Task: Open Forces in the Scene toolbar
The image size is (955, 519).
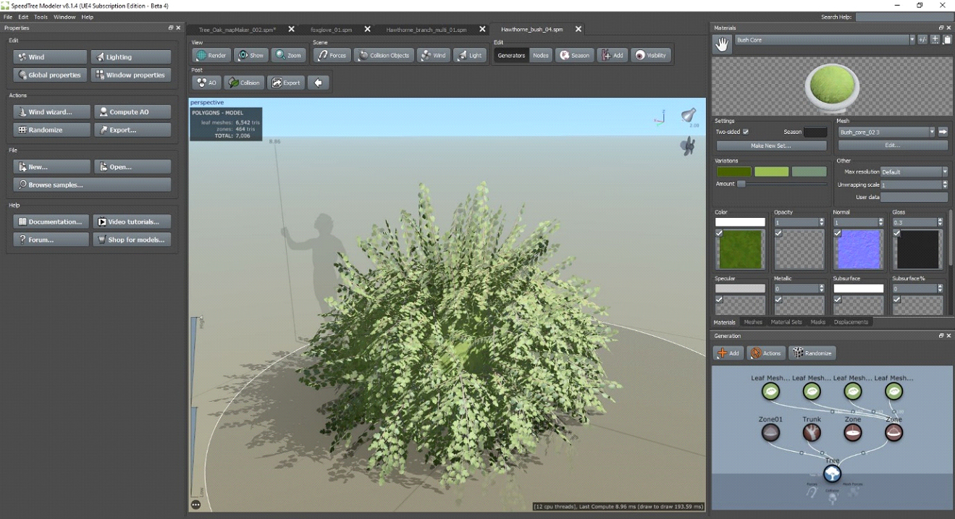Action: [x=332, y=55]
